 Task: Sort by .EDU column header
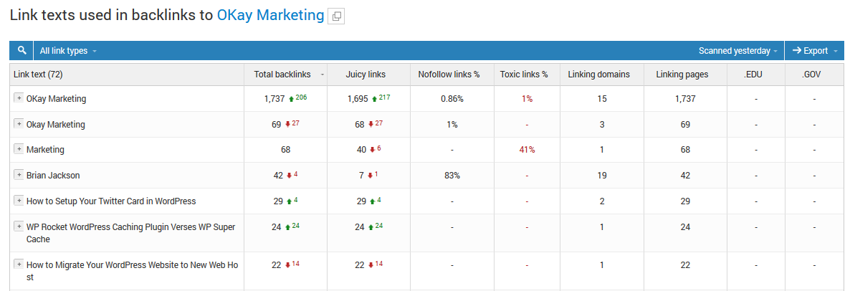pyautogui.click(x=753, y=75)
